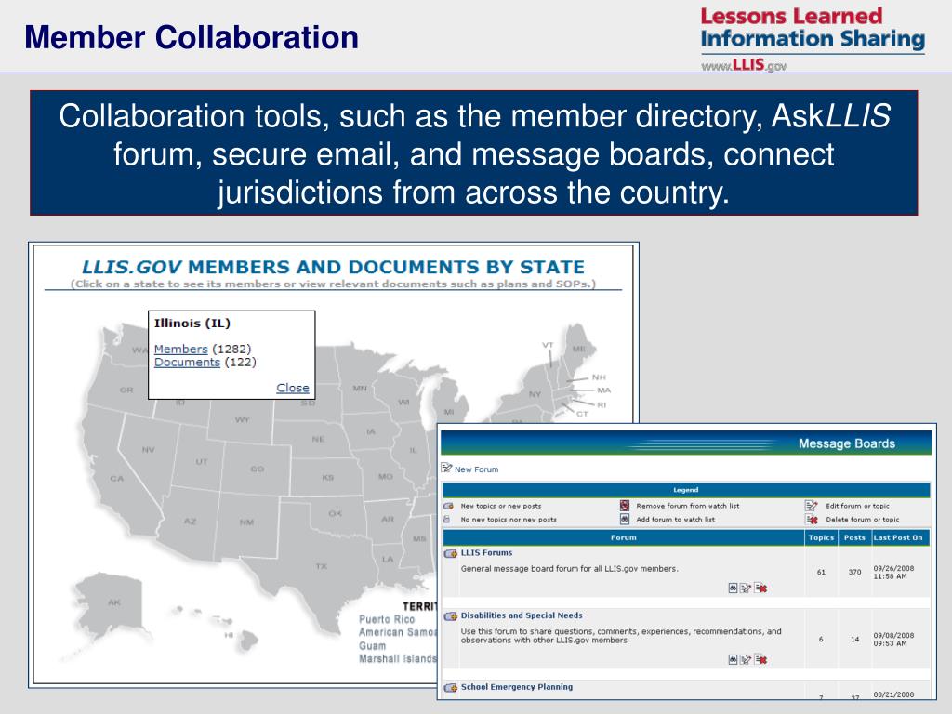Click Rhode Island (RI) callout label
952x714 pixels.
click(x=602, y=405)
